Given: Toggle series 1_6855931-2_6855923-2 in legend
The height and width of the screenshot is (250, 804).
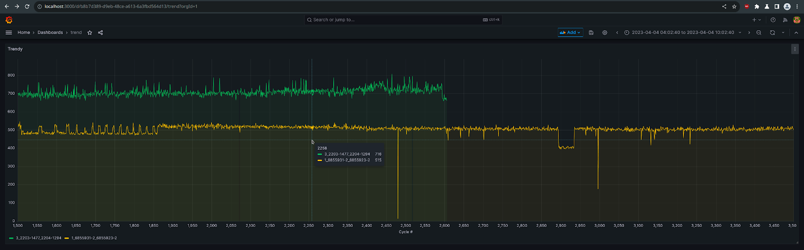Looking at the screenshot, I should (x=94, y=238).
